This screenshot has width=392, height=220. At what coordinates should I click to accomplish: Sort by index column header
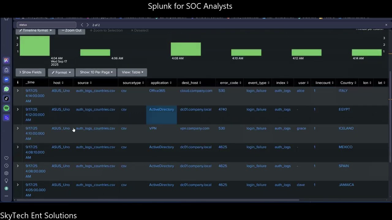(282, 83)
